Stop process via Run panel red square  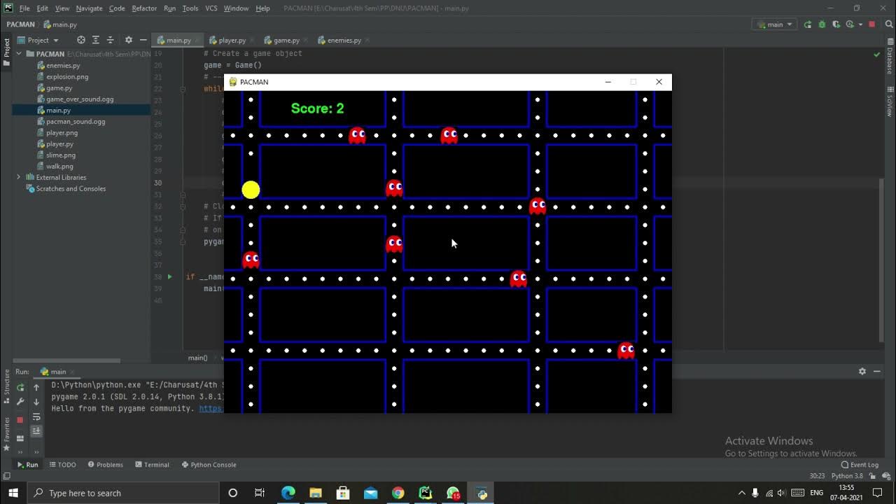point(20,420)
